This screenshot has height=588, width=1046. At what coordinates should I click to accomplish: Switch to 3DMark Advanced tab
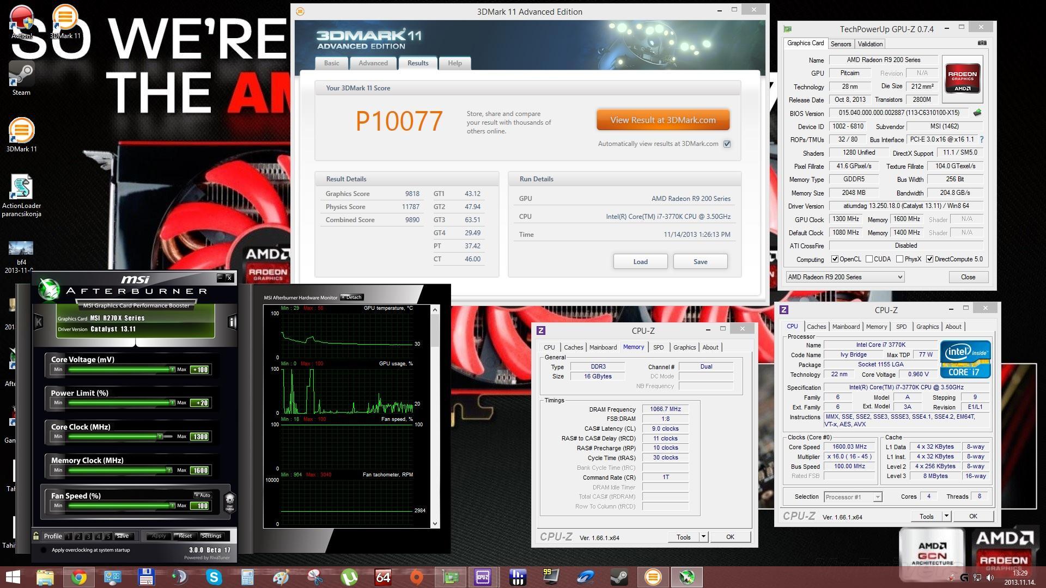[373, 63]
